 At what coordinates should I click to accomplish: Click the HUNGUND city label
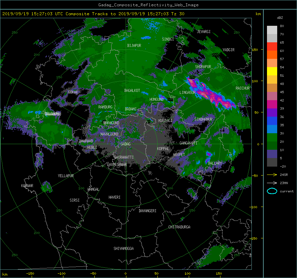click(156, 99)
